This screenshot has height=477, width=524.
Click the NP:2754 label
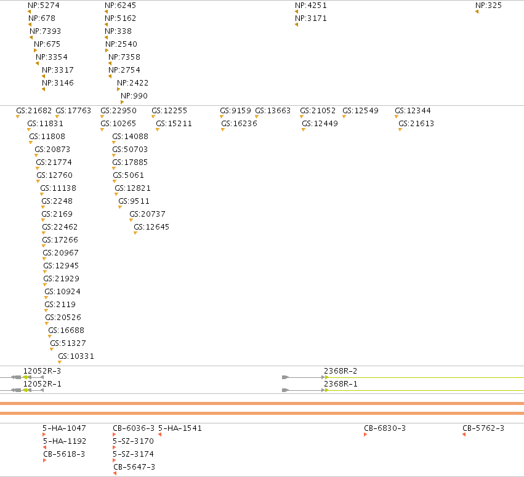point(124,70)
